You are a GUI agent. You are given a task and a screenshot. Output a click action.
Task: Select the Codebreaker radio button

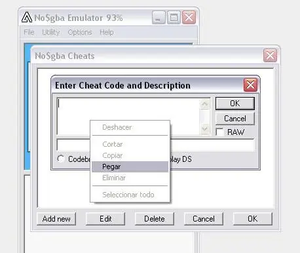coord(61,159)
